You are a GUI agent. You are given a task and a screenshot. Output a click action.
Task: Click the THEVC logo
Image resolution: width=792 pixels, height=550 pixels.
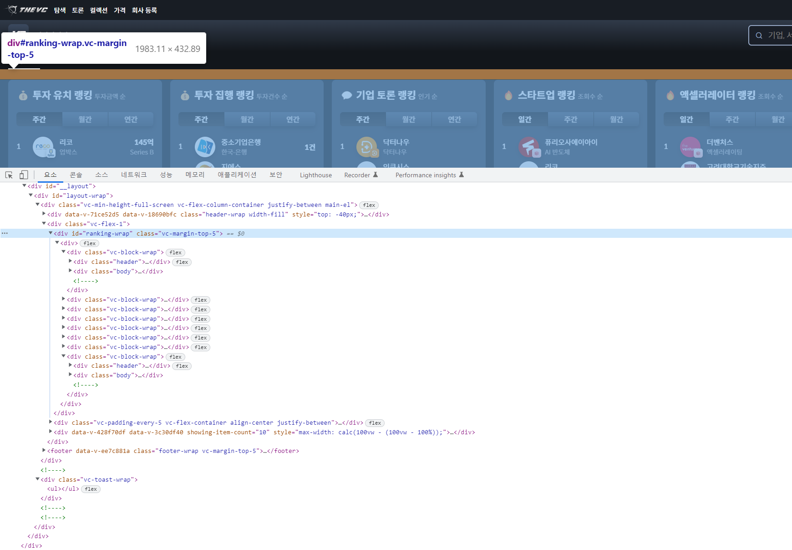tap(28, 10)
